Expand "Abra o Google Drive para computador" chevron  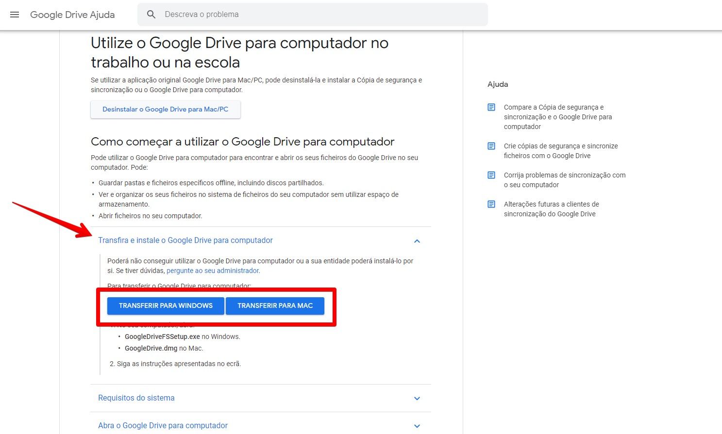tap(417, 426)
